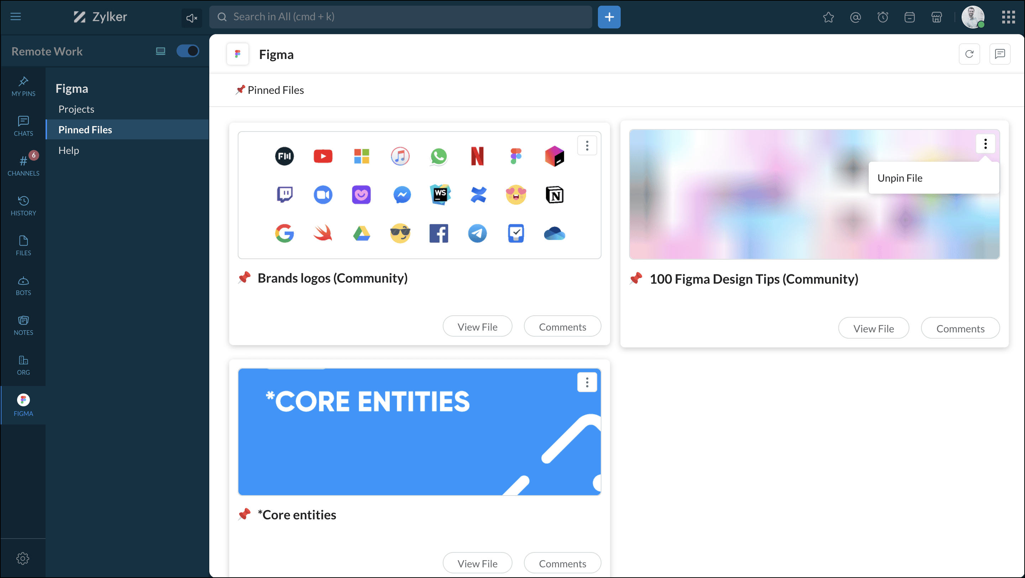Open Comments for 100 Figma Design Tips
The image size is (1025, 578).
(x=960, y=328)
